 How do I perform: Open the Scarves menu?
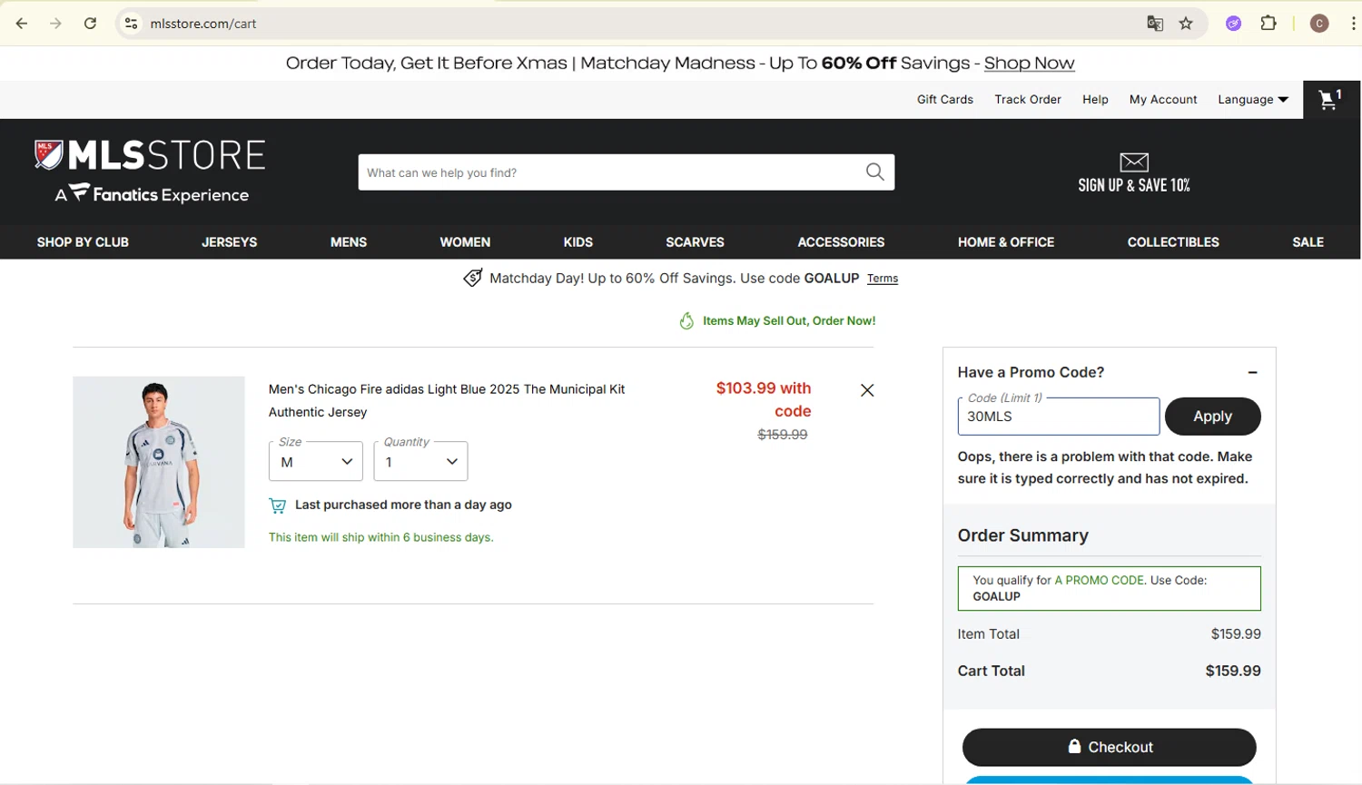pyautogui.click(x=695, y=242)
